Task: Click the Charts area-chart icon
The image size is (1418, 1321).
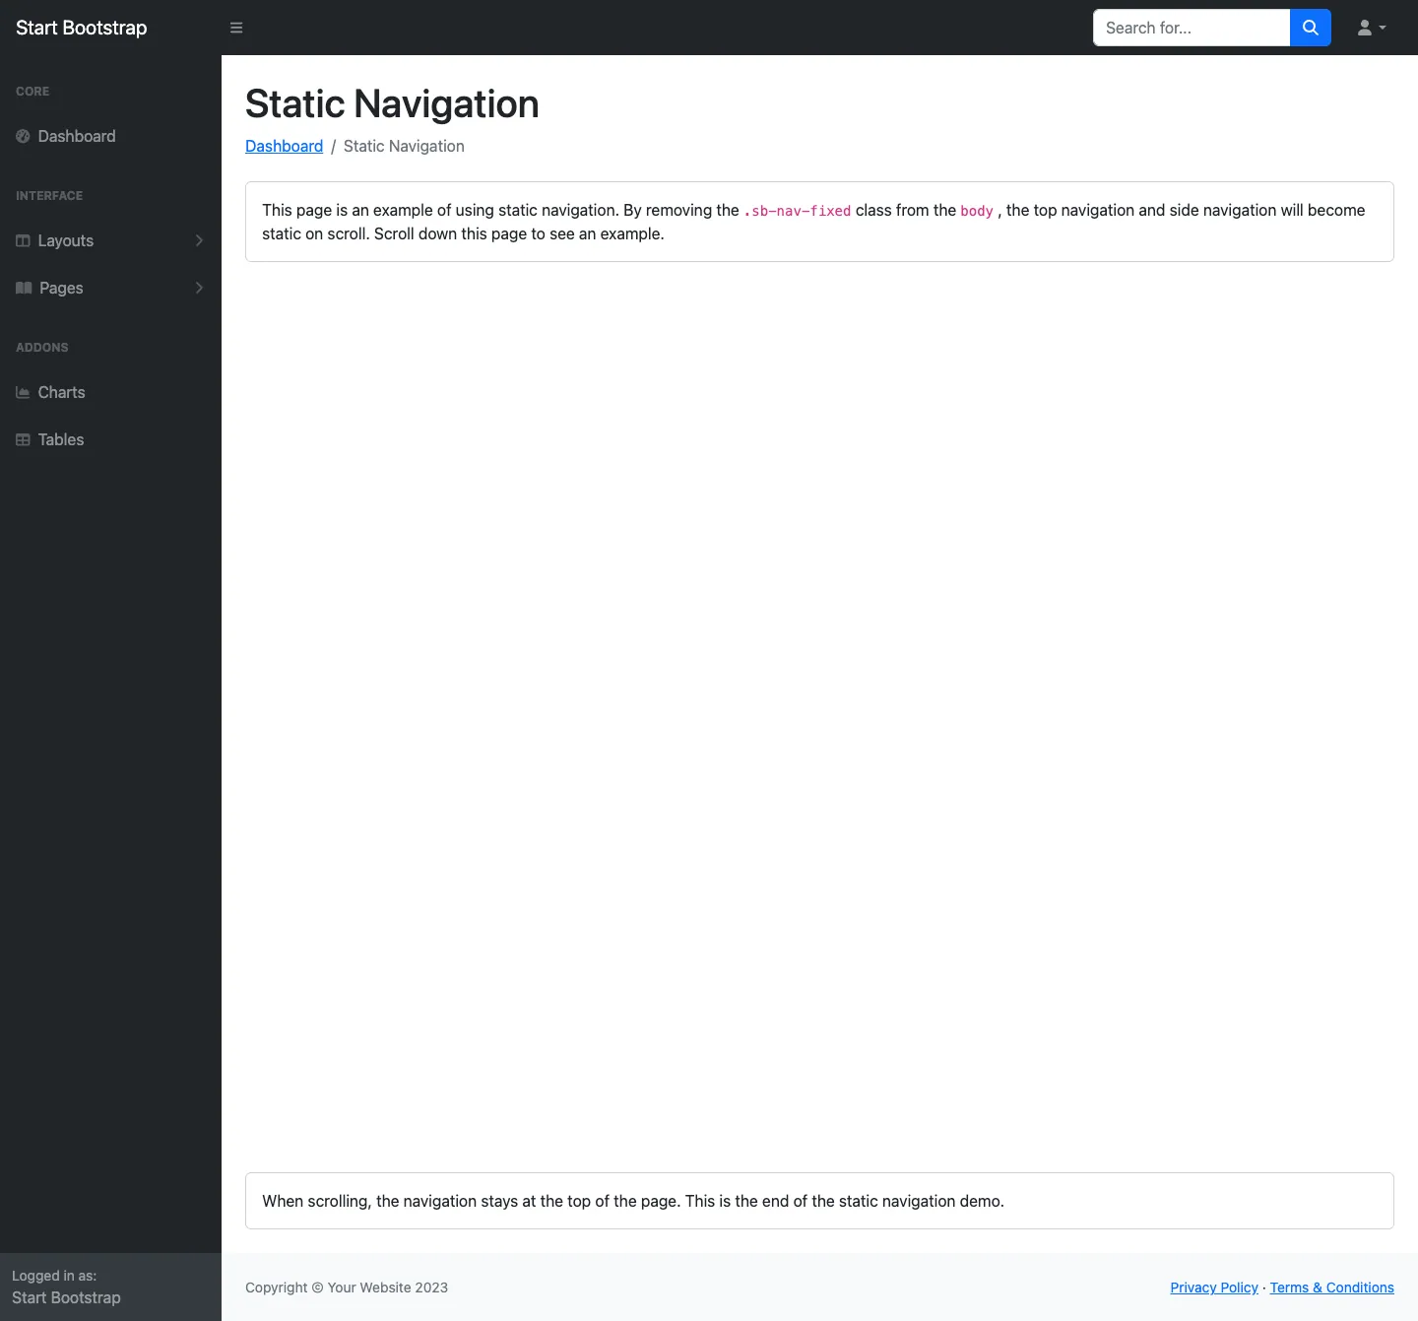Action: click(x=23, y=393)
